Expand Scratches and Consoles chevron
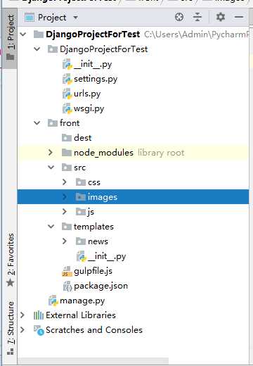 [22, 330]
